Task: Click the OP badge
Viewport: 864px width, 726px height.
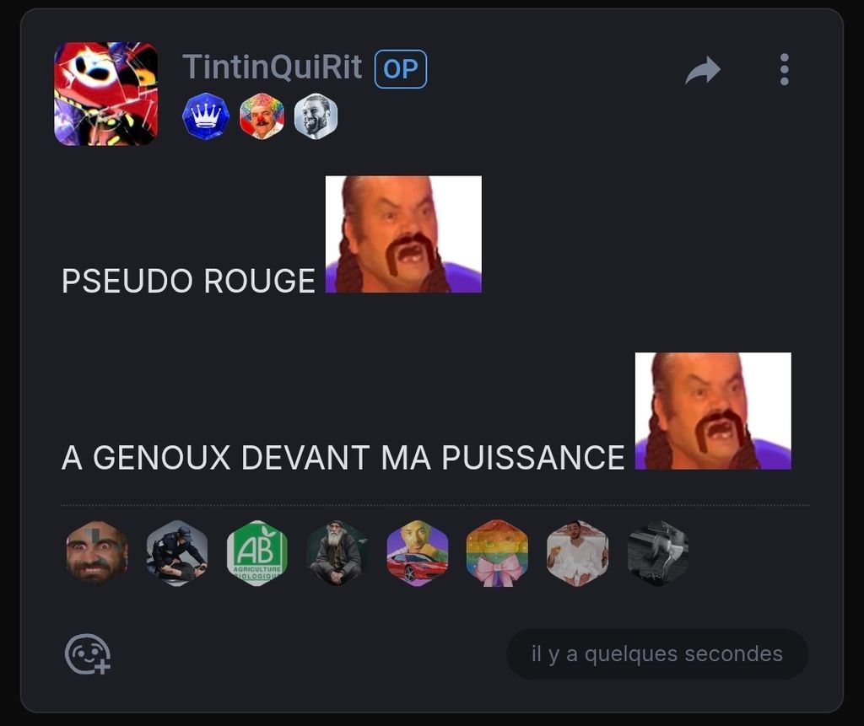Action: coord(401,69)
